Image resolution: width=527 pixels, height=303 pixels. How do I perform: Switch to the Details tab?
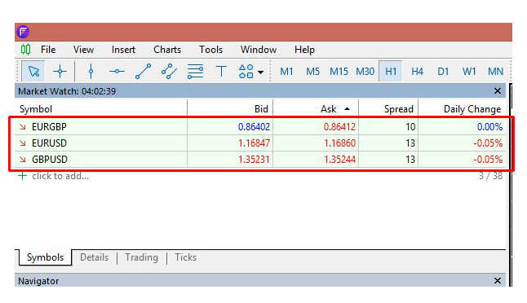(x=94, y=257)
